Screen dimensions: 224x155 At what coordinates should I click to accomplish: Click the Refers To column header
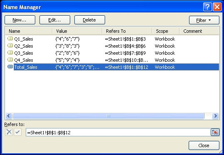[x=127, y=31]
